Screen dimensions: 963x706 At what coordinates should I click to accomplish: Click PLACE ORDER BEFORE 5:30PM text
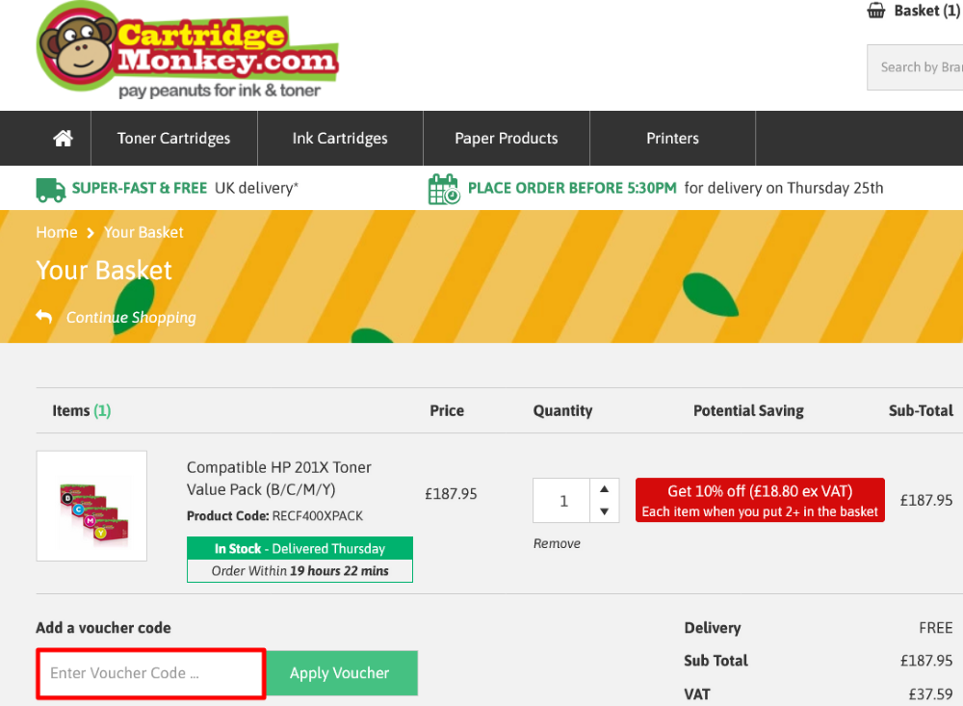coord(572,188)
